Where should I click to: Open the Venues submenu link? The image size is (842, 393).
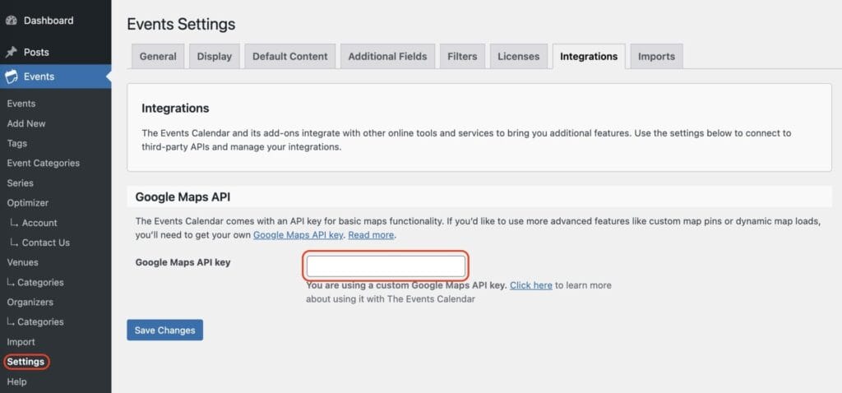pyautogui.click(x=22, y=262)
